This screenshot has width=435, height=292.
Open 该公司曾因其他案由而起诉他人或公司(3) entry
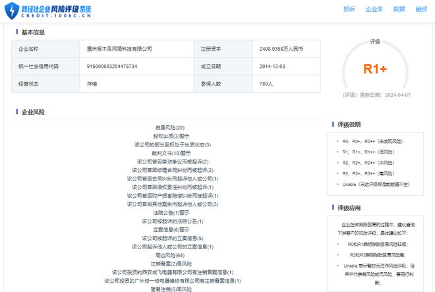point(173,204)
